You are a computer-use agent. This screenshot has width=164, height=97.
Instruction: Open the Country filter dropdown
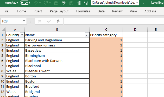point(22,35)
